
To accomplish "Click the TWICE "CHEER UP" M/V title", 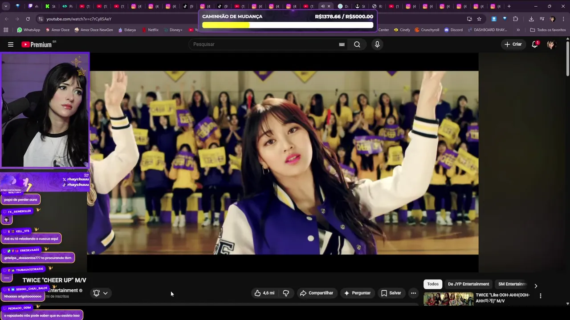I will [54, 280].
